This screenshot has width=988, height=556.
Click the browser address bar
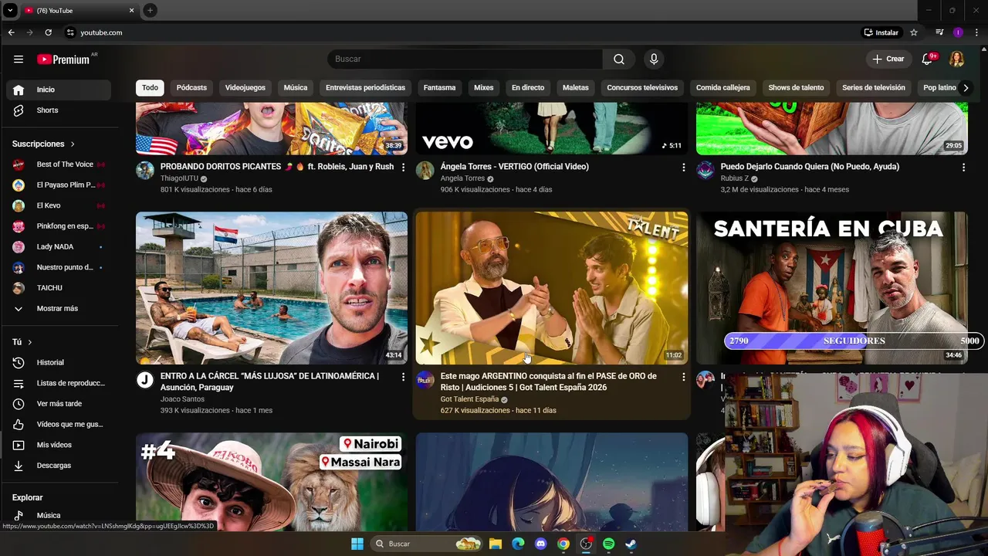459,32
